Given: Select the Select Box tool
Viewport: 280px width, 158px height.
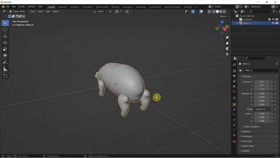Looking at the screenshot, I should 5,23.
